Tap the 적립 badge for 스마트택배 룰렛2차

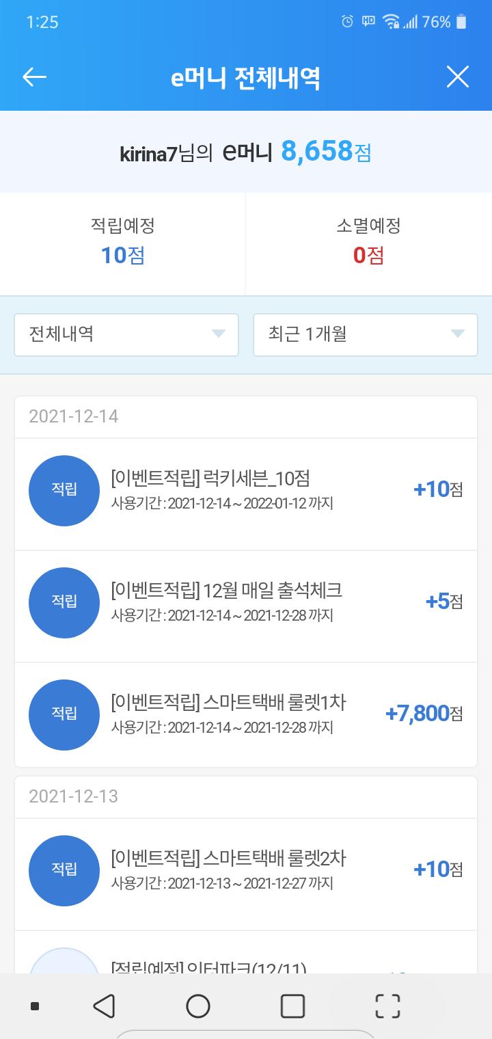coord(64,870)
